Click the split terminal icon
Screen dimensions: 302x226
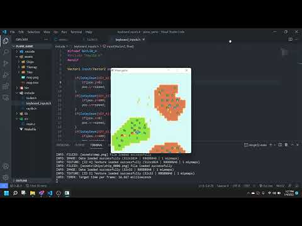click(x=280, y=144)
